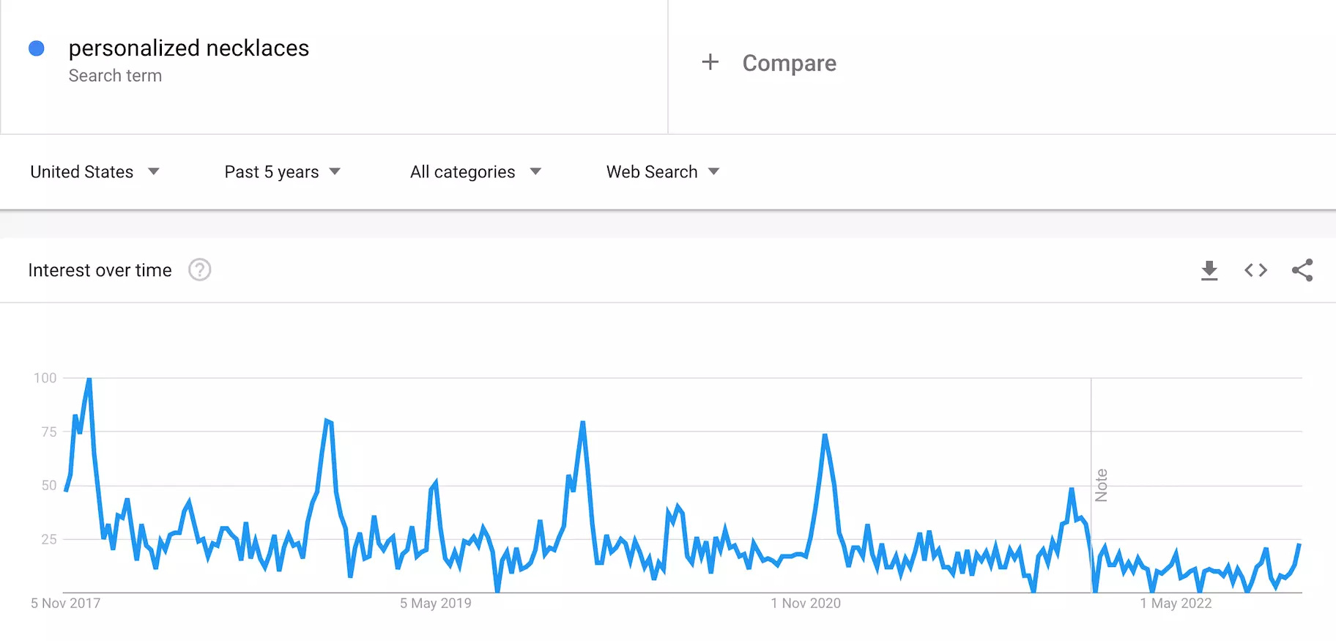Expand the All categories dropdown

(475, 172)
